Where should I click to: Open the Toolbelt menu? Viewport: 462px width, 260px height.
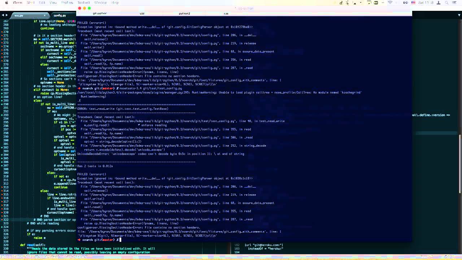84,3
